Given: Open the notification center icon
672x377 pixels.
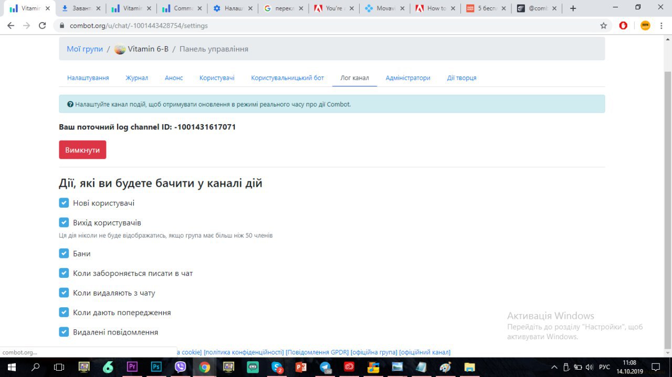Looking at the screenshot, I should click(x=656, y=367).
